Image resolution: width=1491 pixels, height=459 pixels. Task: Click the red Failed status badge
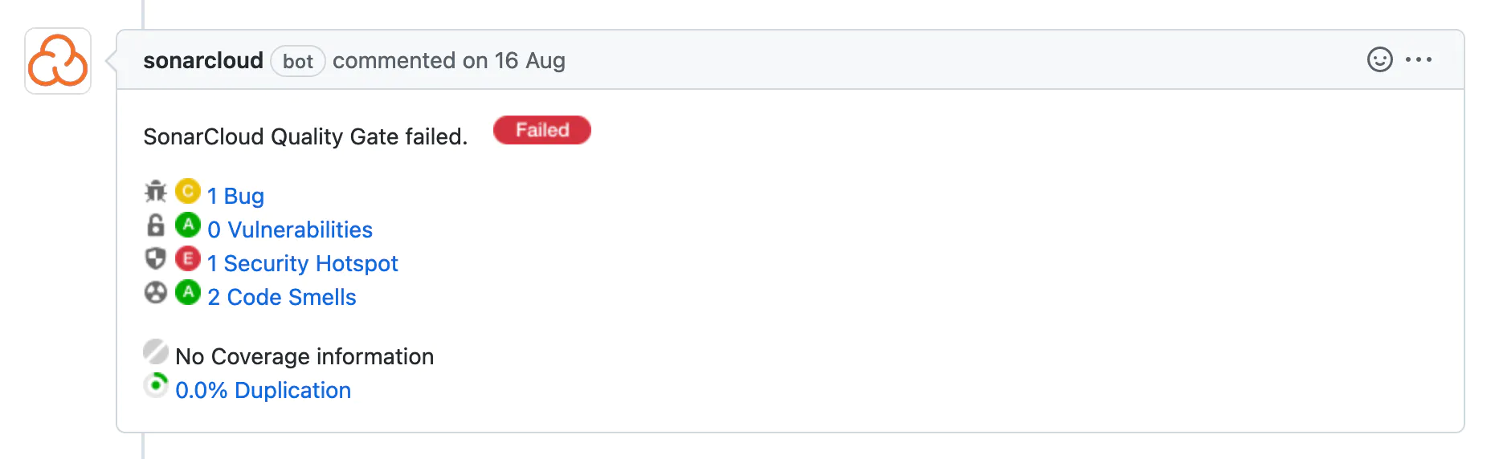pyautogui.click(x=541, y=130)
